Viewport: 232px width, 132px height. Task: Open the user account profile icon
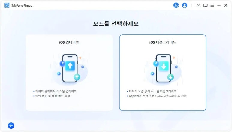pos(185,5)
